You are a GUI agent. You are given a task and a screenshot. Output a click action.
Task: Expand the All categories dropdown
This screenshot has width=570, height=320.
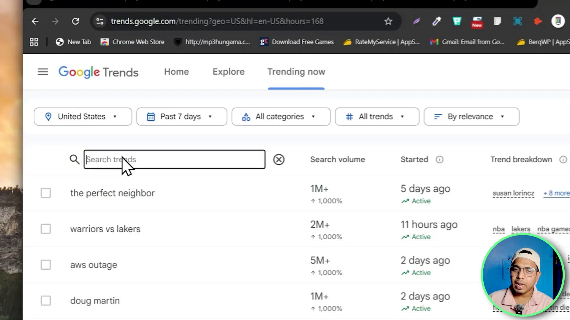pos(281,116)
